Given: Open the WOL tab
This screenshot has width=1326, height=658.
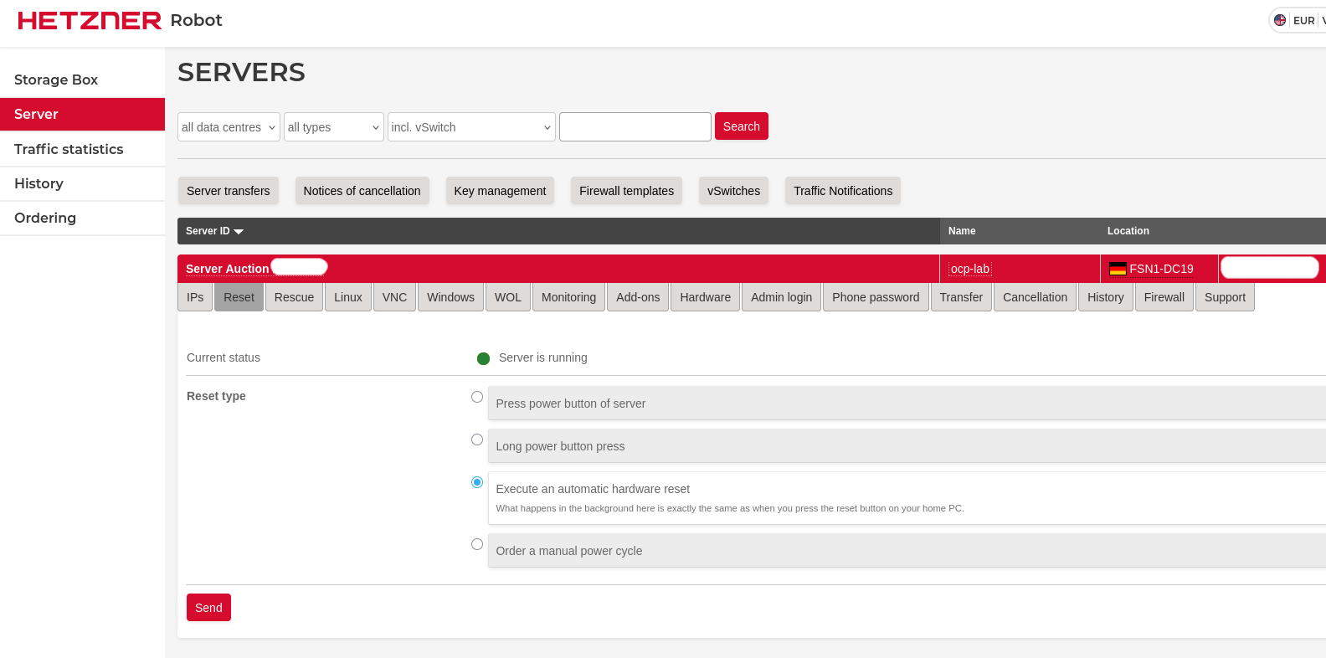Looking at the screenshot, I should pos(508,297).
